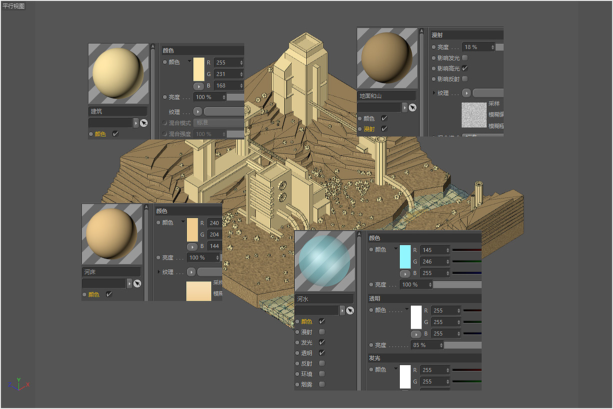Click keyframe dot next to 建筑 颜色 property
The height and width of the screenshot is (409, 613).
click(165, 62)
